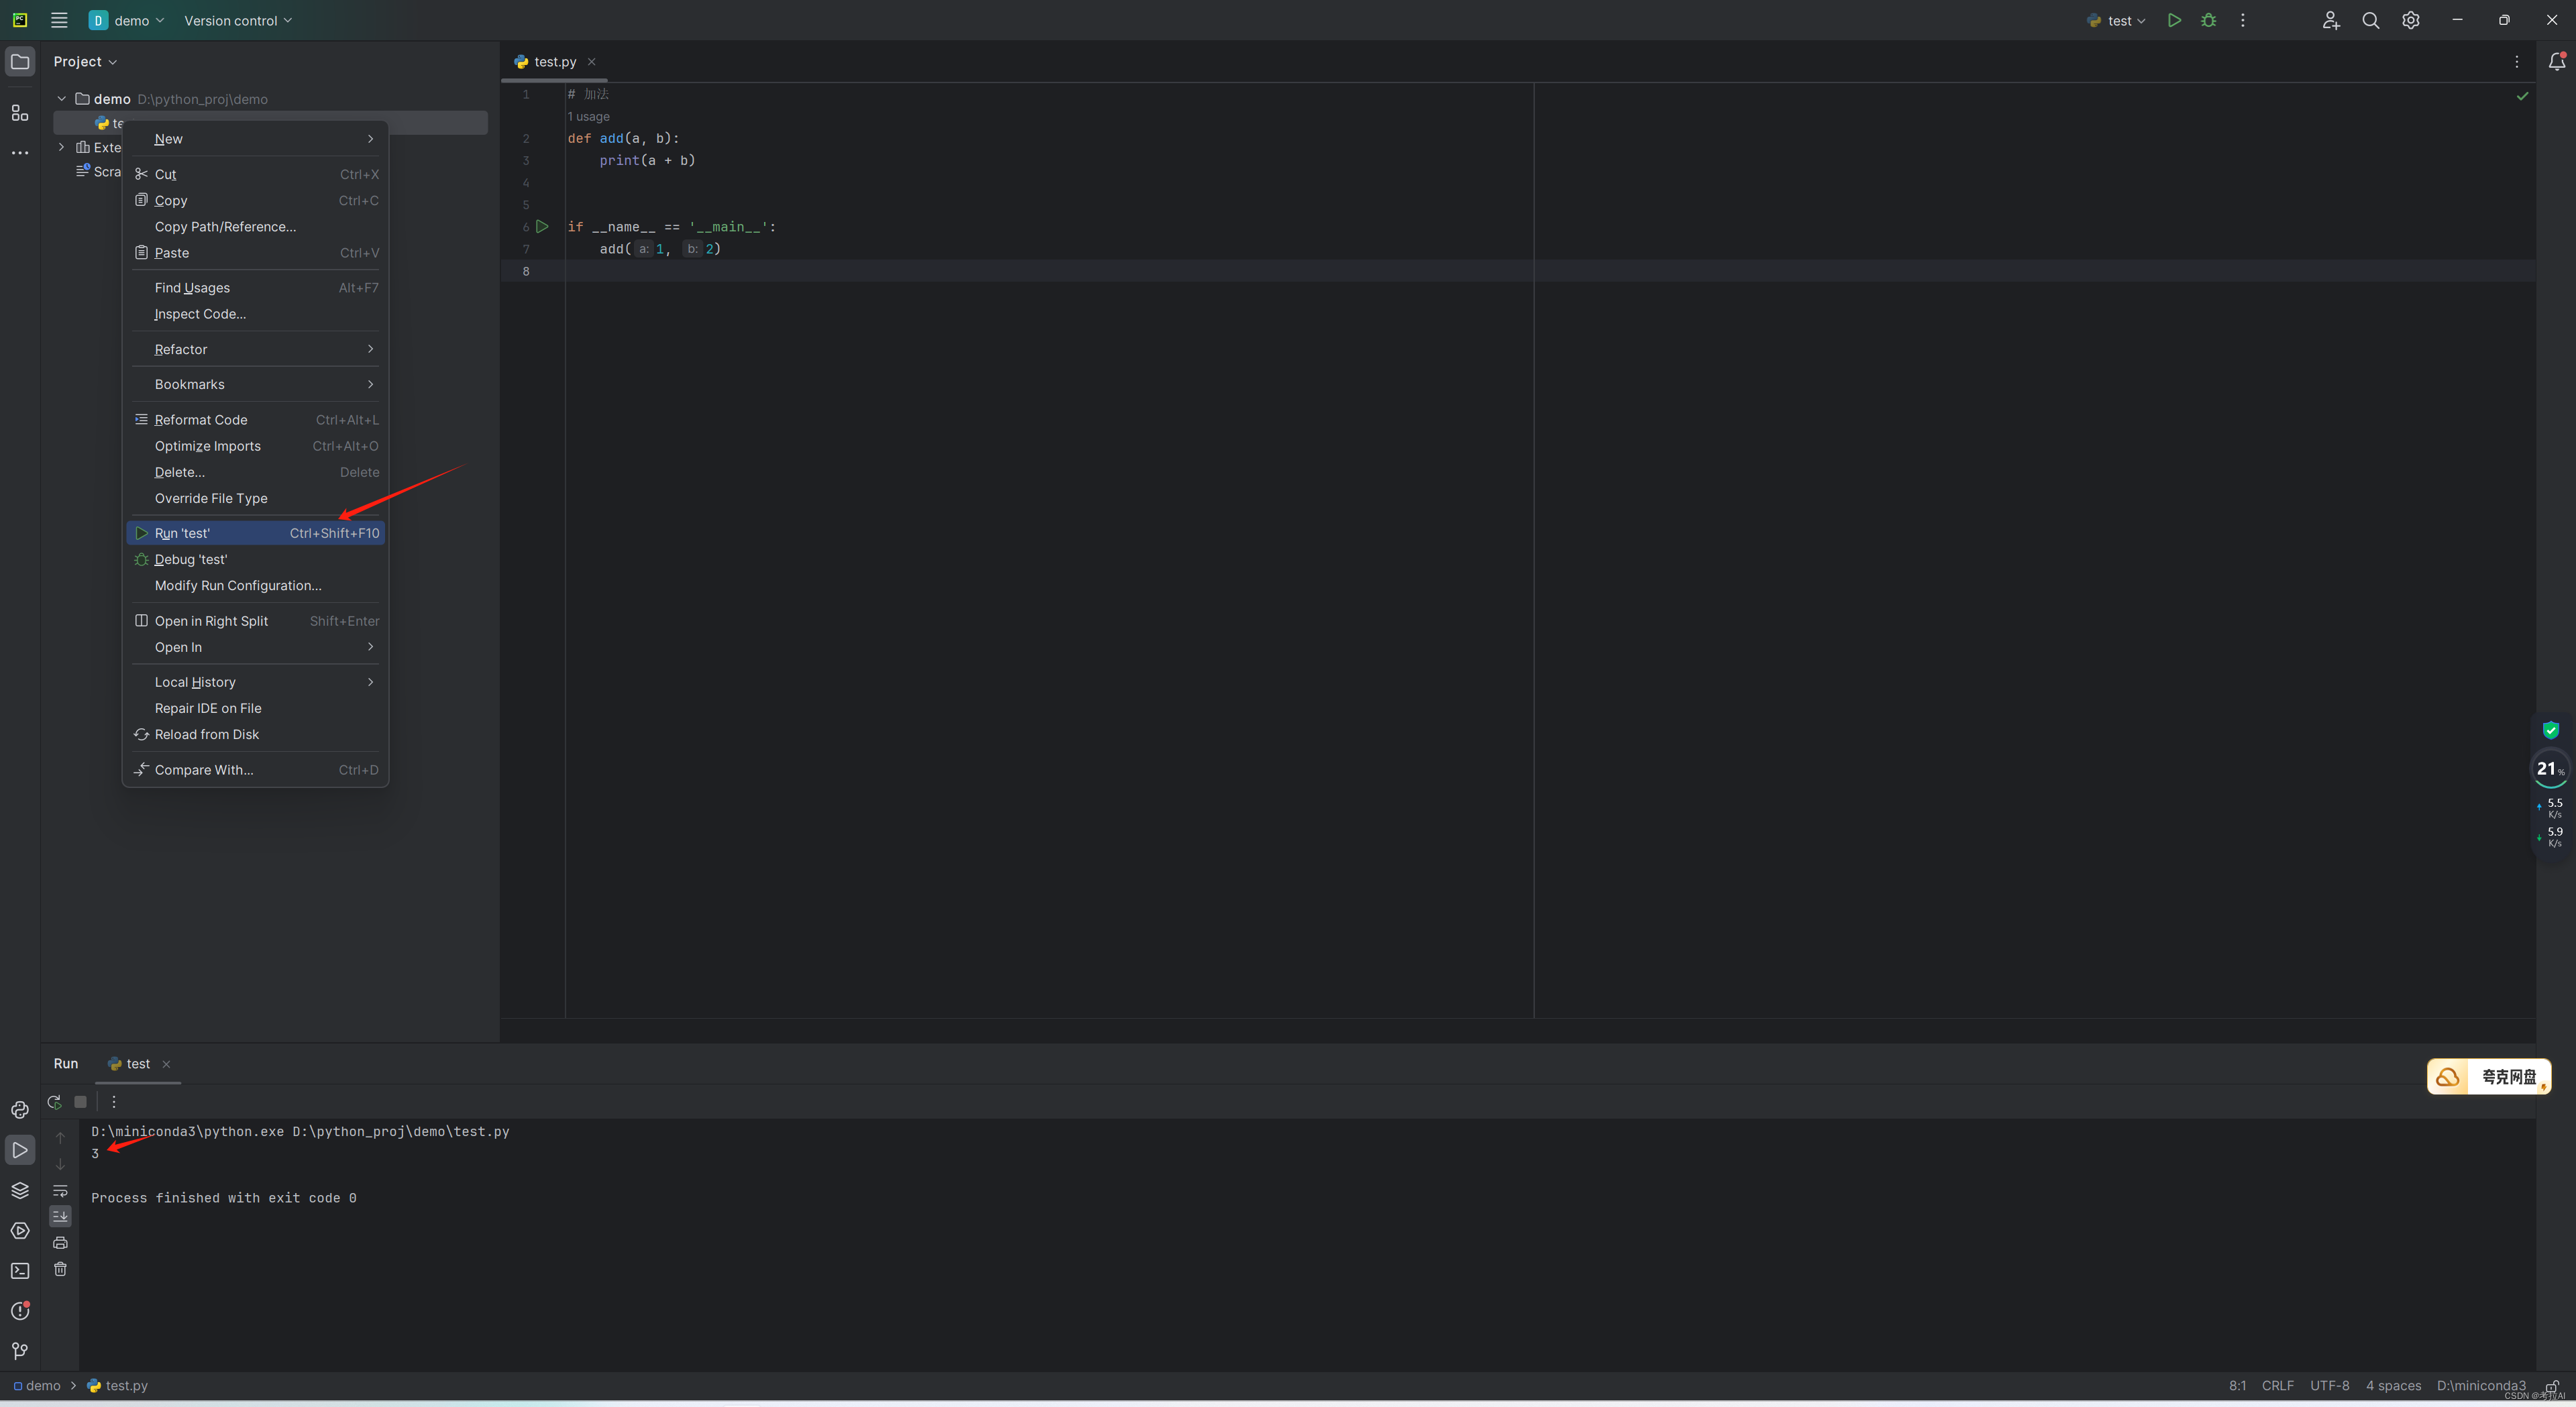Click the 8:1 cursor position status
Image resolution: width=2576 pixels, height=1407 pixels.
pyautogui.click(x=2237, y=1385)
